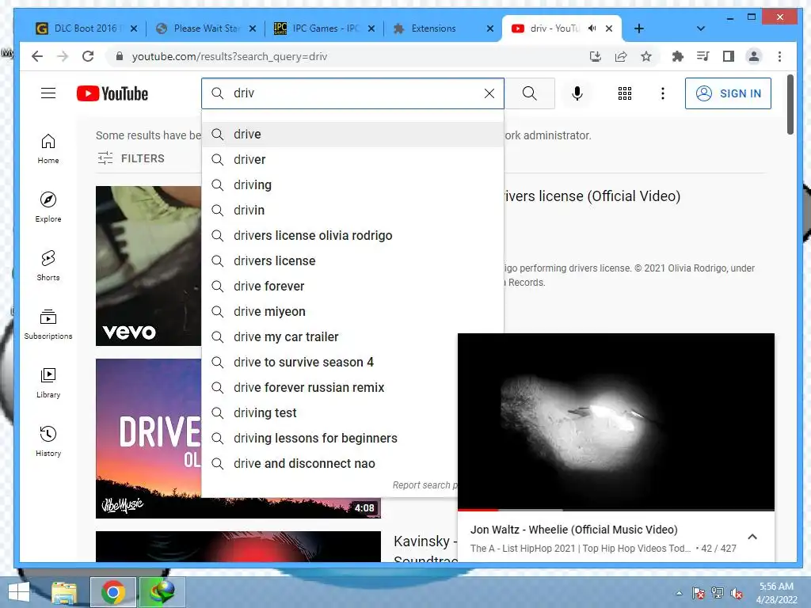The image size is (811, 608).
Task: Open the Extensions puzzle icon
Action: [x=677, y=56]
